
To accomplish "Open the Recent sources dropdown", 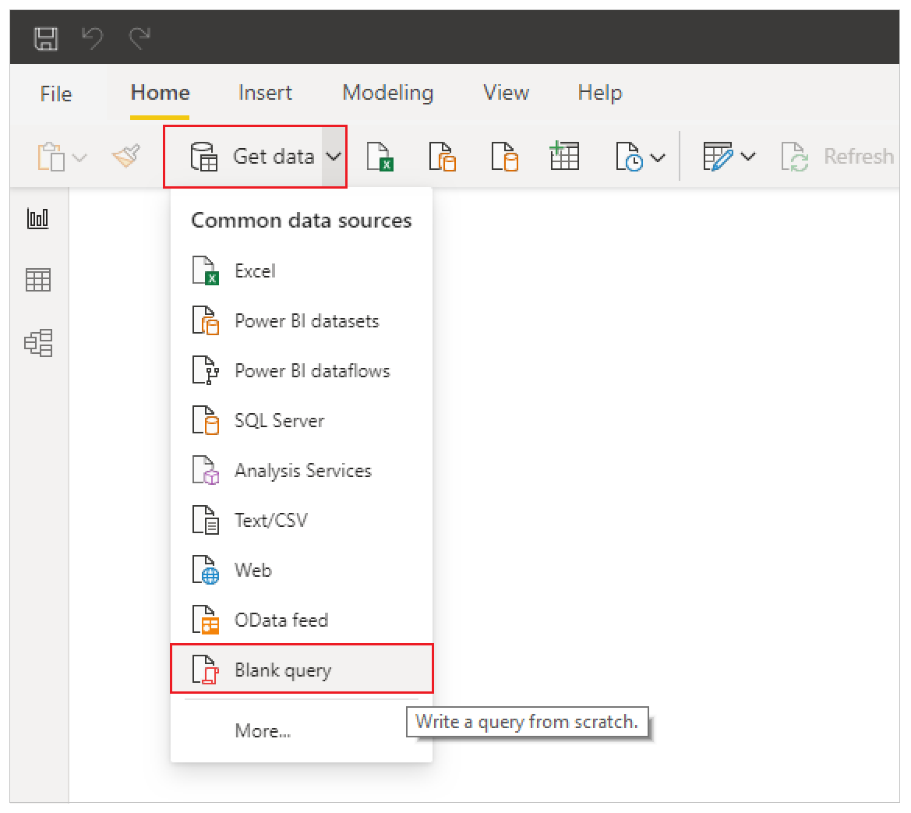I will coord(641,157).
